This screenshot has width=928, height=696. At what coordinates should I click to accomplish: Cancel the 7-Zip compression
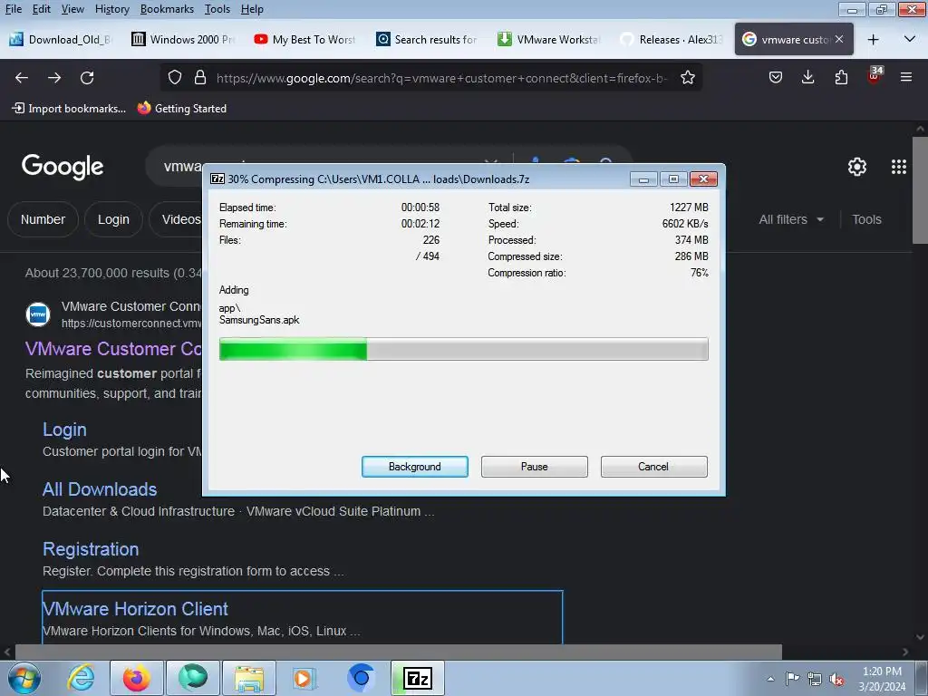pos(654,467)
